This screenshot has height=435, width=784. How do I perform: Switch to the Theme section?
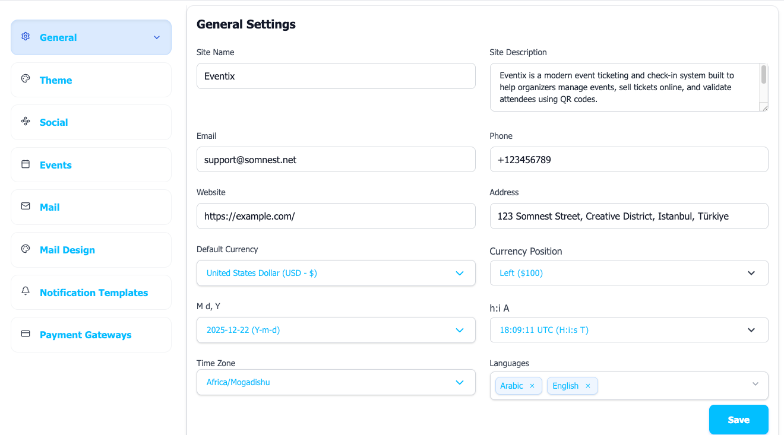[x=55, y=80]
